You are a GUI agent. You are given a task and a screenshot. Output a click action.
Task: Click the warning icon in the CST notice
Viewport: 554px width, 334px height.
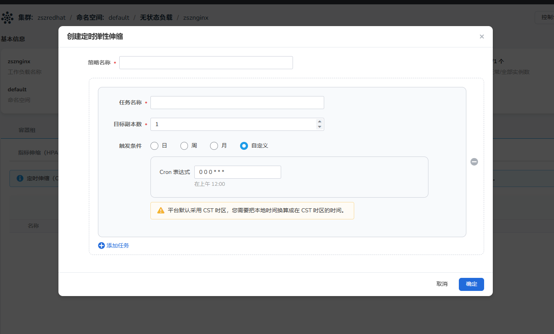coord(161,211)
